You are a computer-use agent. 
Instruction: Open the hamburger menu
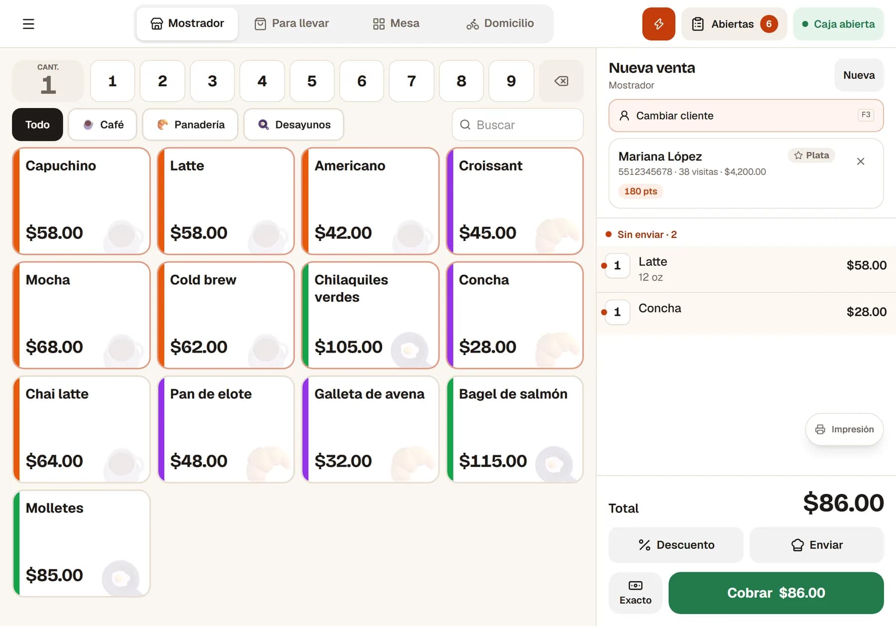coord(28,24)
